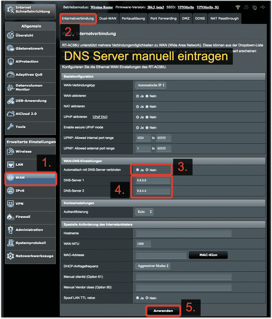Click the network copy status icon in header
The height and width of the screenshot is (319, 272).
[x=254, y=7]
